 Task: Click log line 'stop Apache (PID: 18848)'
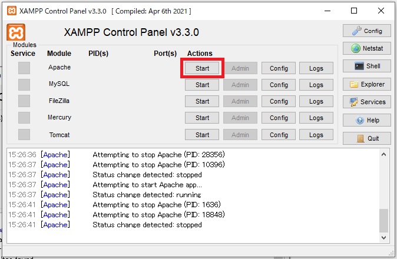pyautogui.click(x=158, y=215)
